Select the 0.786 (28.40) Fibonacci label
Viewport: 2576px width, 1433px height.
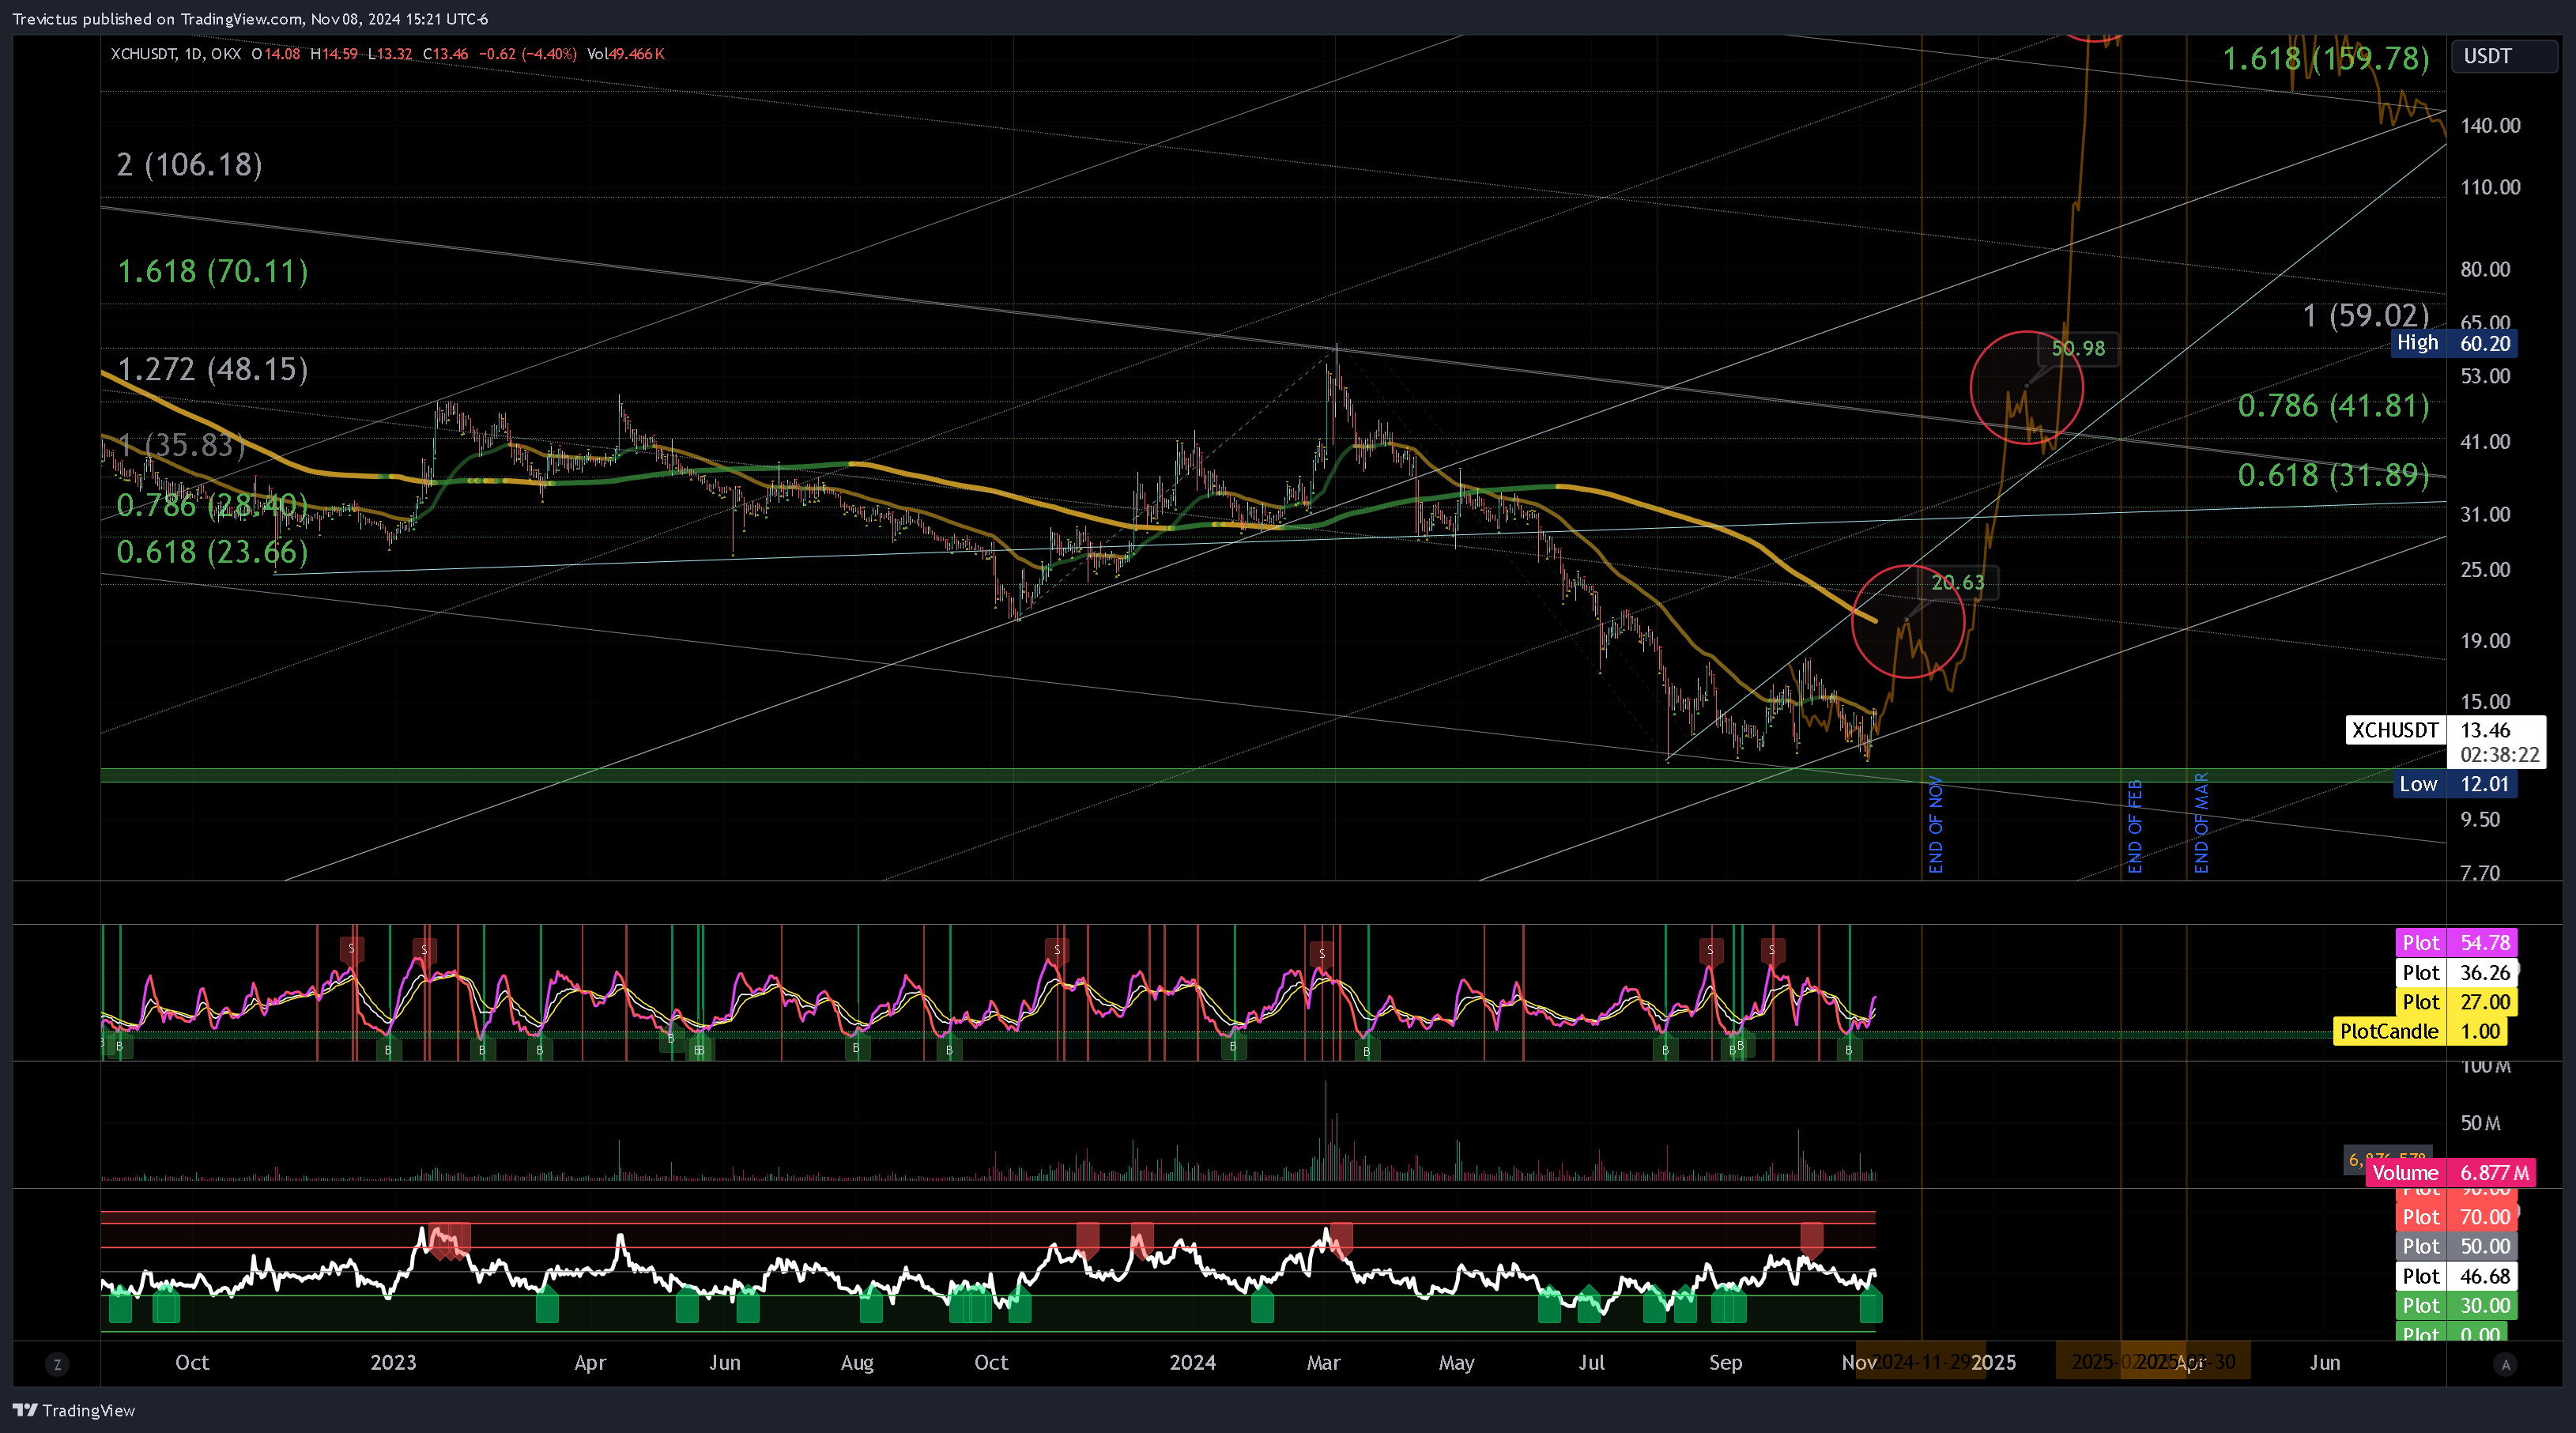pos(212,506)
